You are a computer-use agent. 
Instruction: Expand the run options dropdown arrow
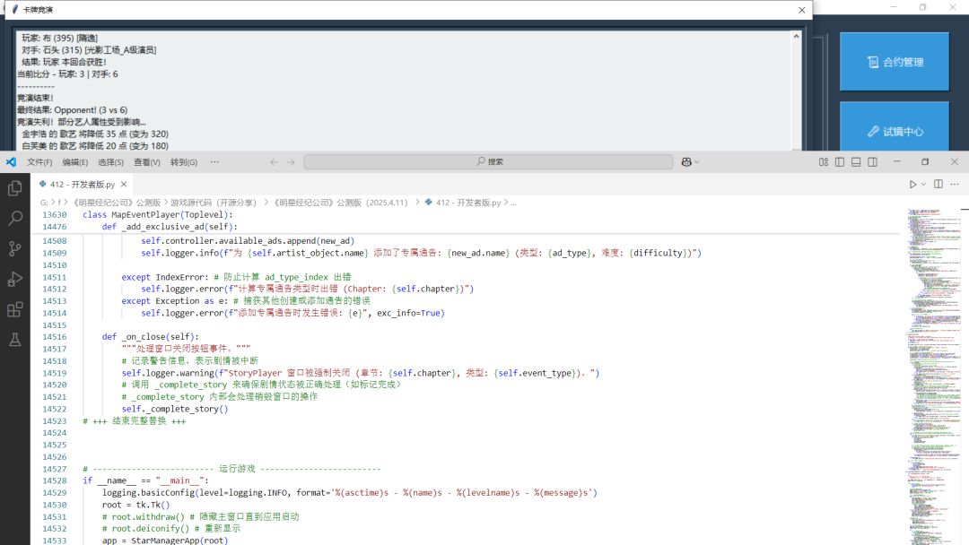click(x=923, y=184)
